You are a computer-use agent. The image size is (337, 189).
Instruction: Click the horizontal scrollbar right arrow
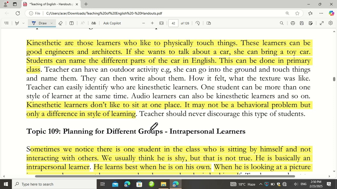click(x=329, y=176)
